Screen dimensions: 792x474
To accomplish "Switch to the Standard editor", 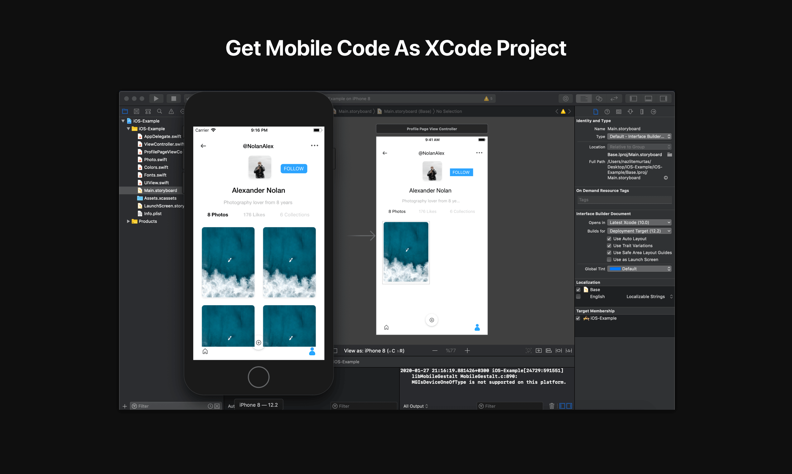I will pyautogui.click(x=583, y=99).
